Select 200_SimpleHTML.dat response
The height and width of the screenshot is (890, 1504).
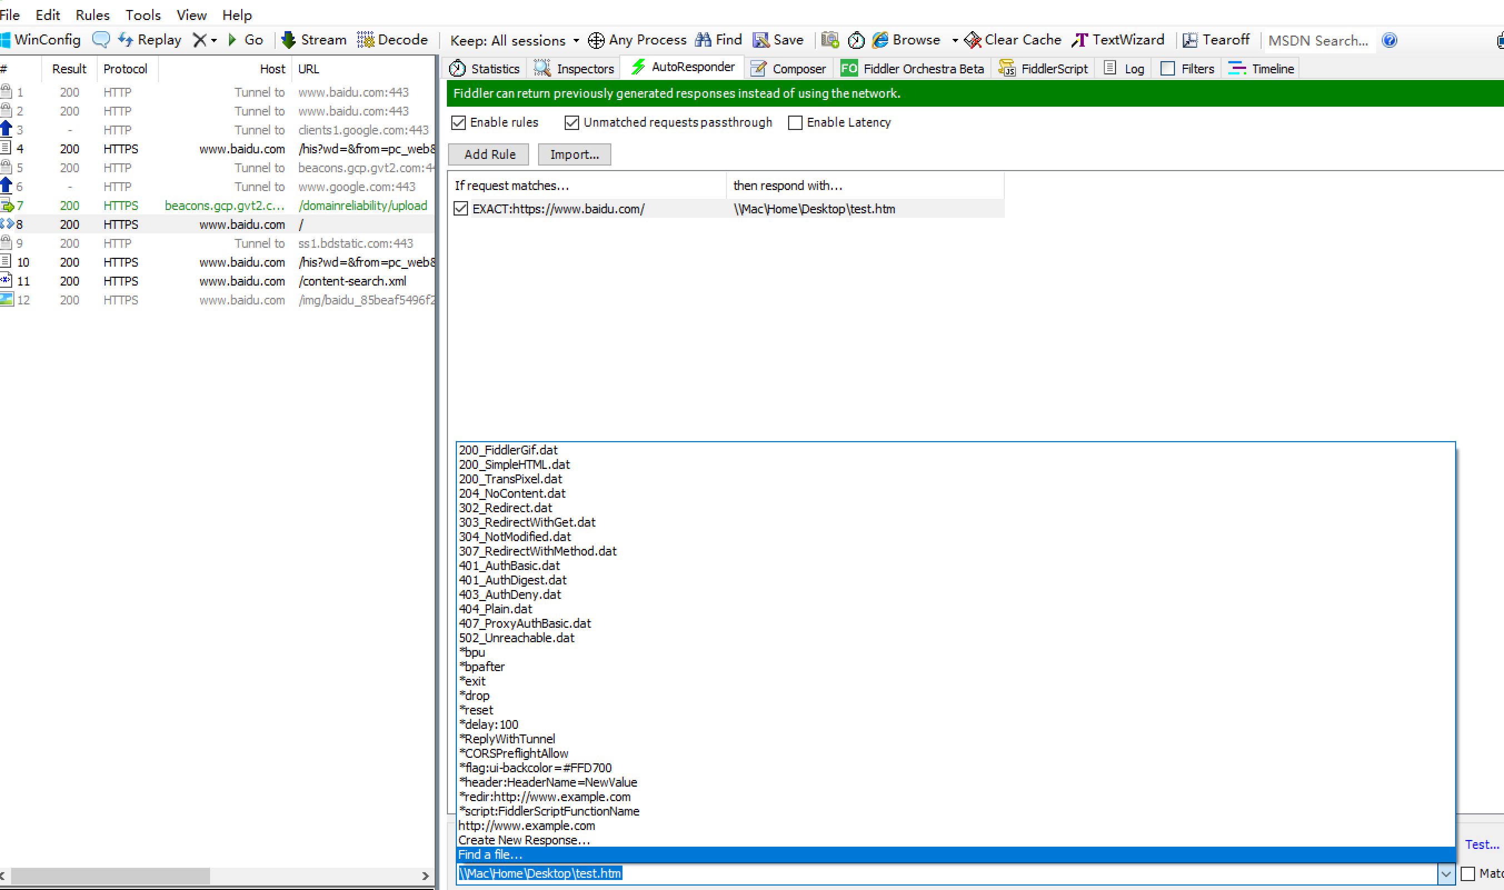(x=955, y=464)
